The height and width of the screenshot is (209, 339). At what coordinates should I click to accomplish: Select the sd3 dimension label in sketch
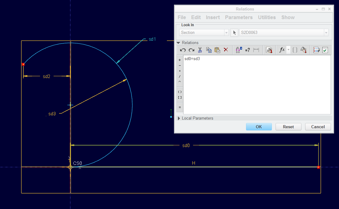tap(52, 114)
